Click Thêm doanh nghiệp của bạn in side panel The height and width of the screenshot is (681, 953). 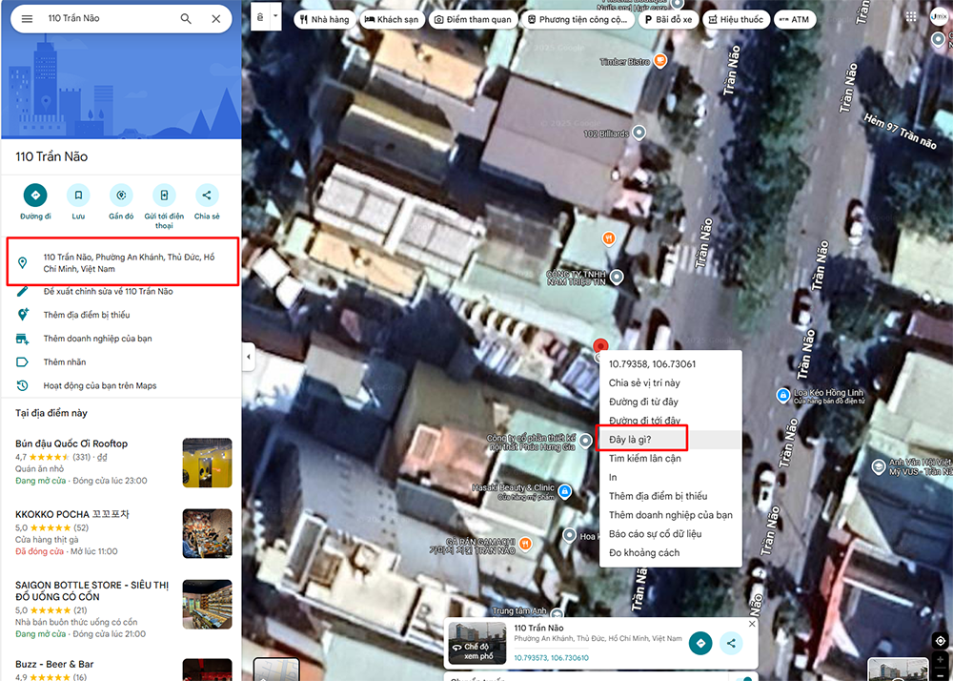tap(97, 339)
